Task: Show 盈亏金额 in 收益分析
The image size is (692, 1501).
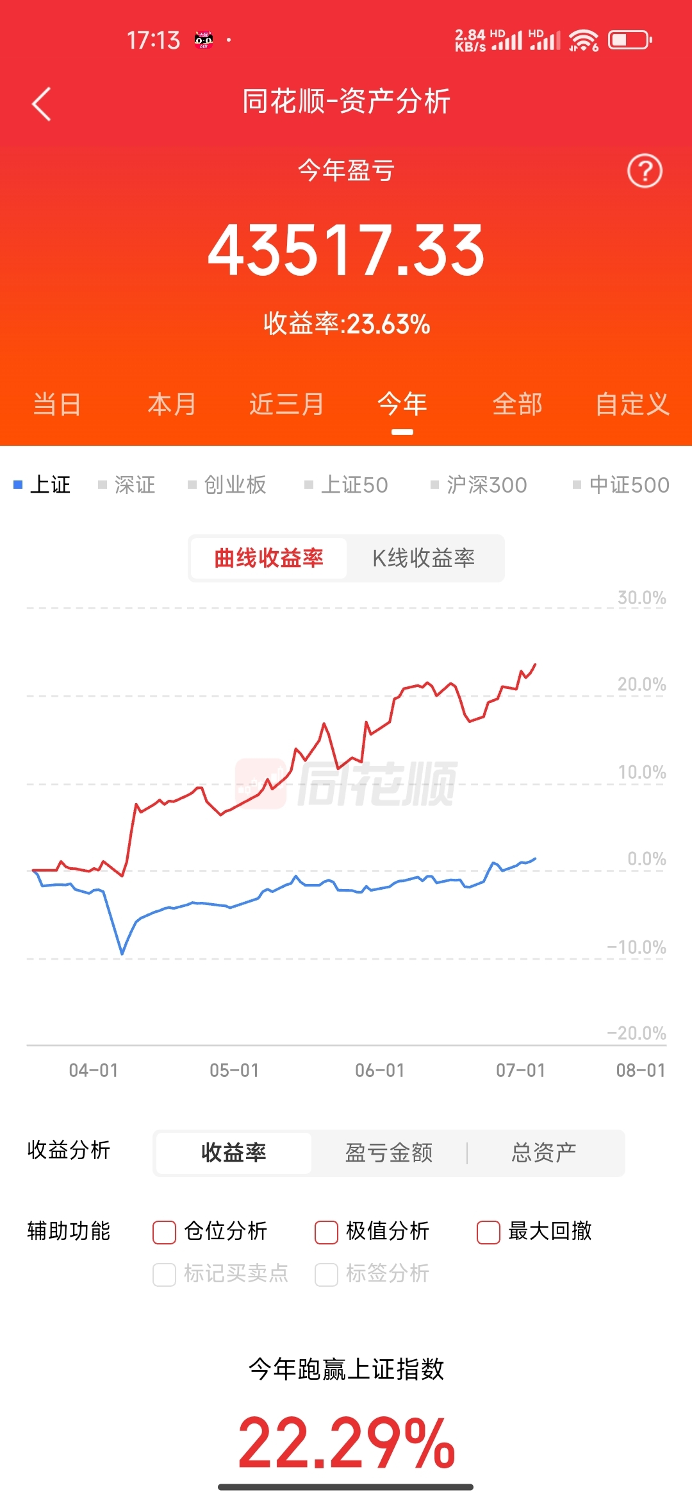Action: [x=389, y=1153]
